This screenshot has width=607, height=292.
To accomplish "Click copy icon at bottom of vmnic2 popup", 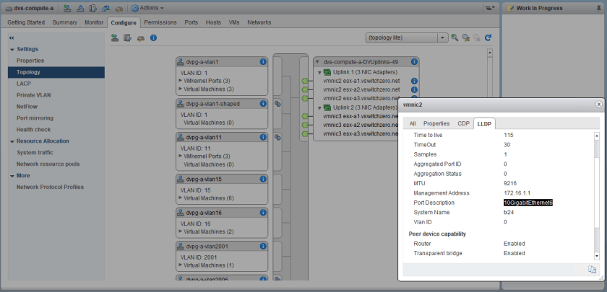I will (x=592, y=270).
